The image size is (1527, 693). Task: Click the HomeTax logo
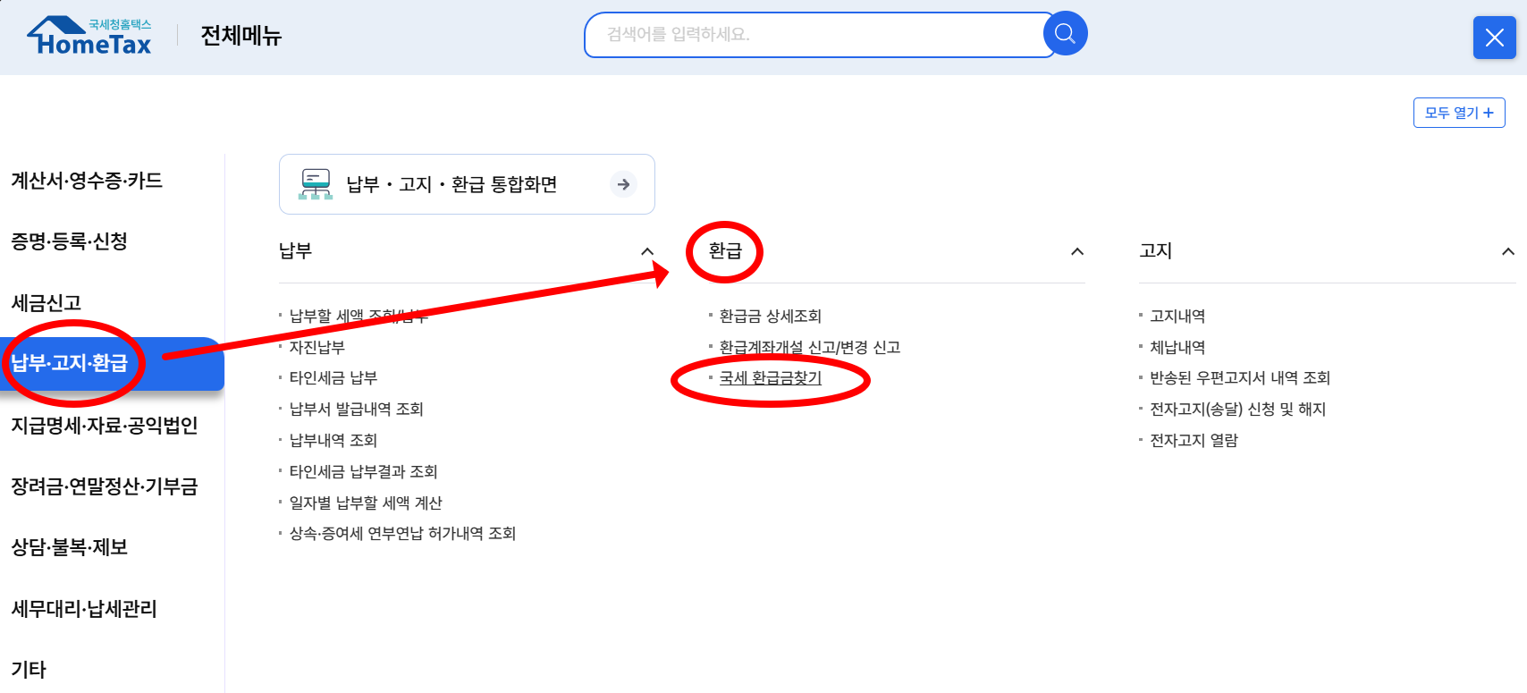[x=88, y=36]
